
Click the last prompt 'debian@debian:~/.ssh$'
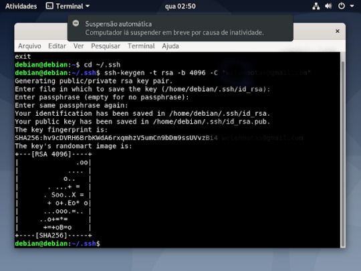pos(57,244)
